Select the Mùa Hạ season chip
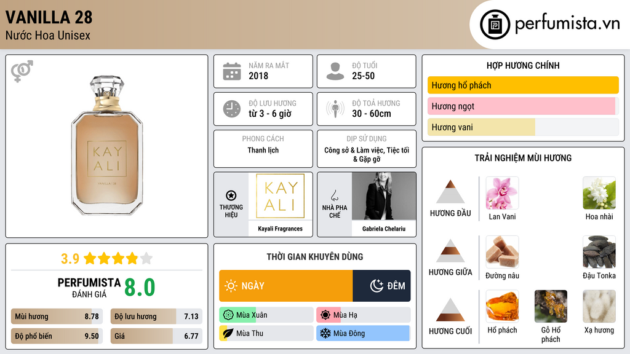Screen dimensions: 630x354 click(x=363, y=315)
